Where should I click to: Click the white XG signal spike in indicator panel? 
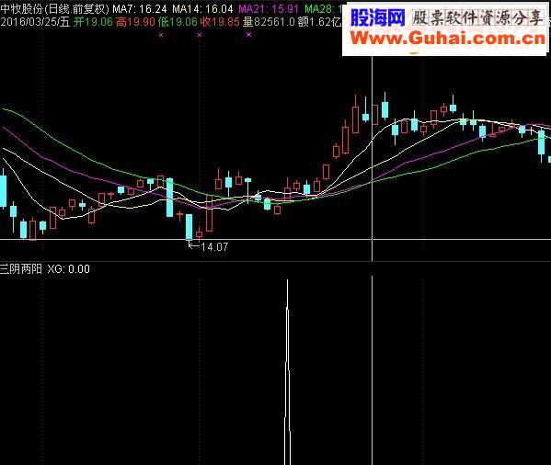(x=287, y=372)
